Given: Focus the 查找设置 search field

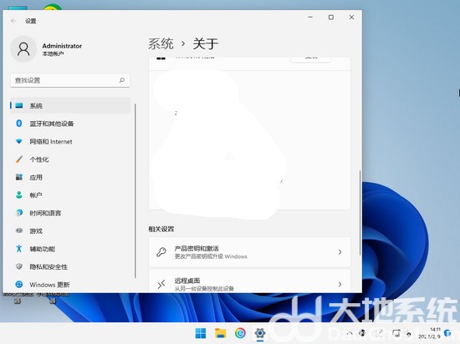Looking at the screenshot, I should click(70, 80).
